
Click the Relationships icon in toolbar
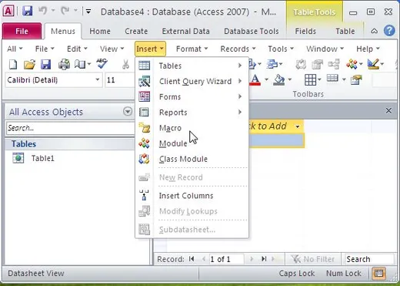(334, 64)
